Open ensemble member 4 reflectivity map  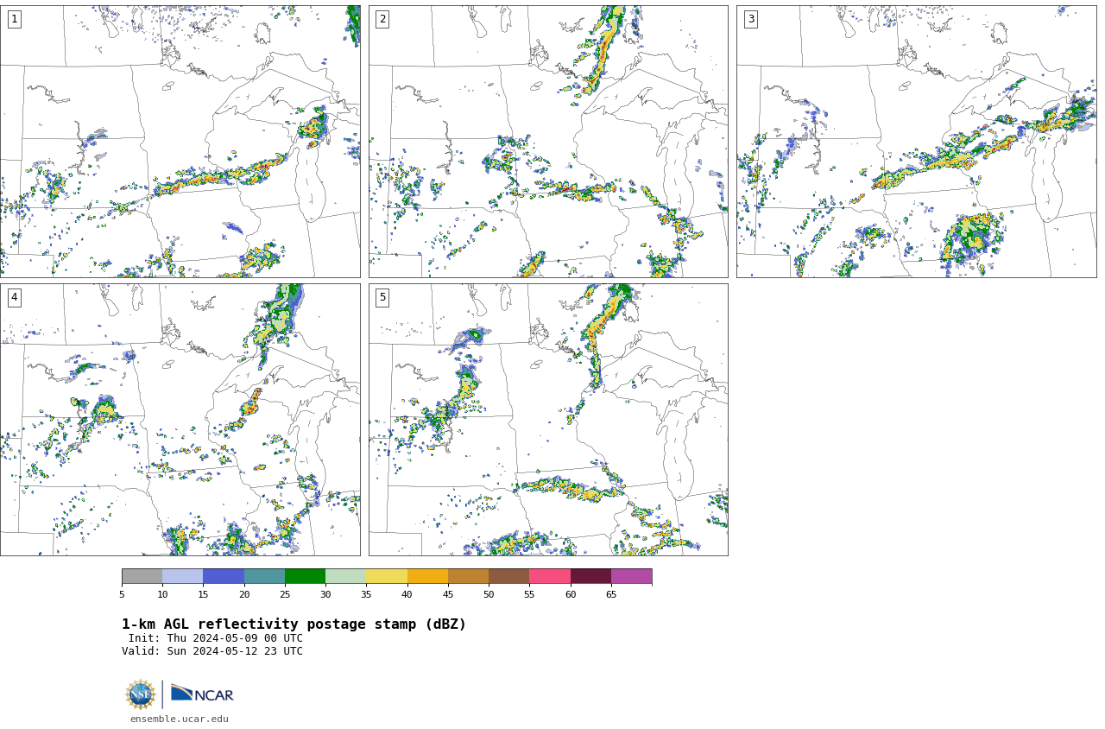[180, 420]
